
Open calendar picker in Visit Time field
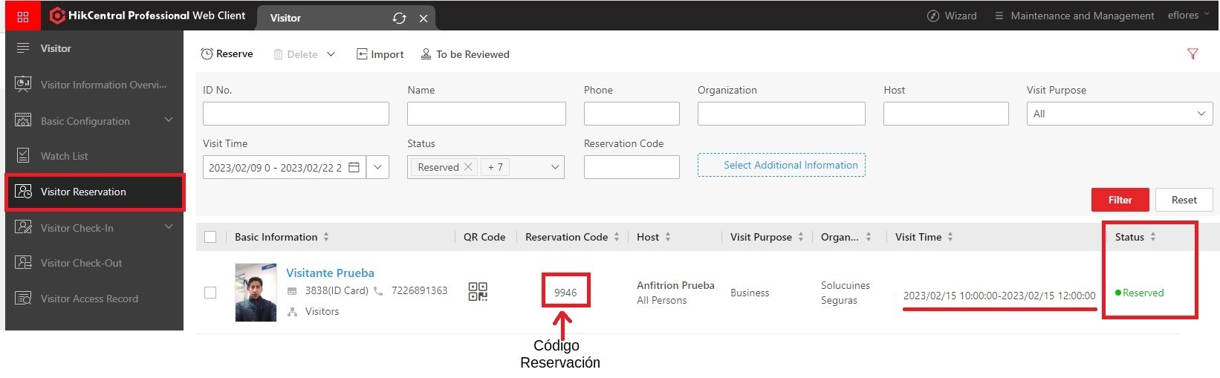354,167
